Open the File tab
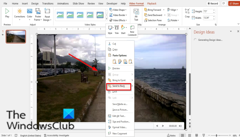 (5, 3)
